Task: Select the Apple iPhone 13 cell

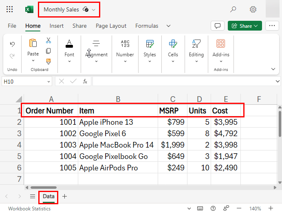Action: click(x=118, y=122)
